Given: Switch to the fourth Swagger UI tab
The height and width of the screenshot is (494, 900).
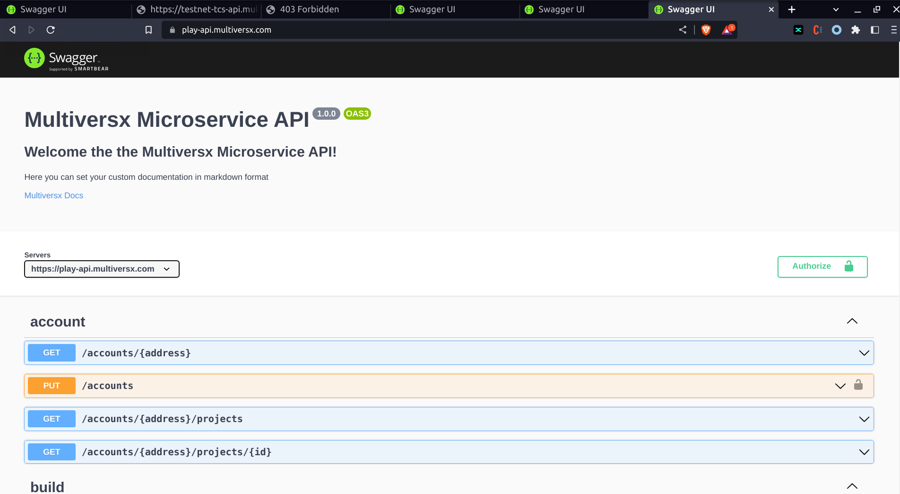Looking at the screenshot, I should pos(455,9).
